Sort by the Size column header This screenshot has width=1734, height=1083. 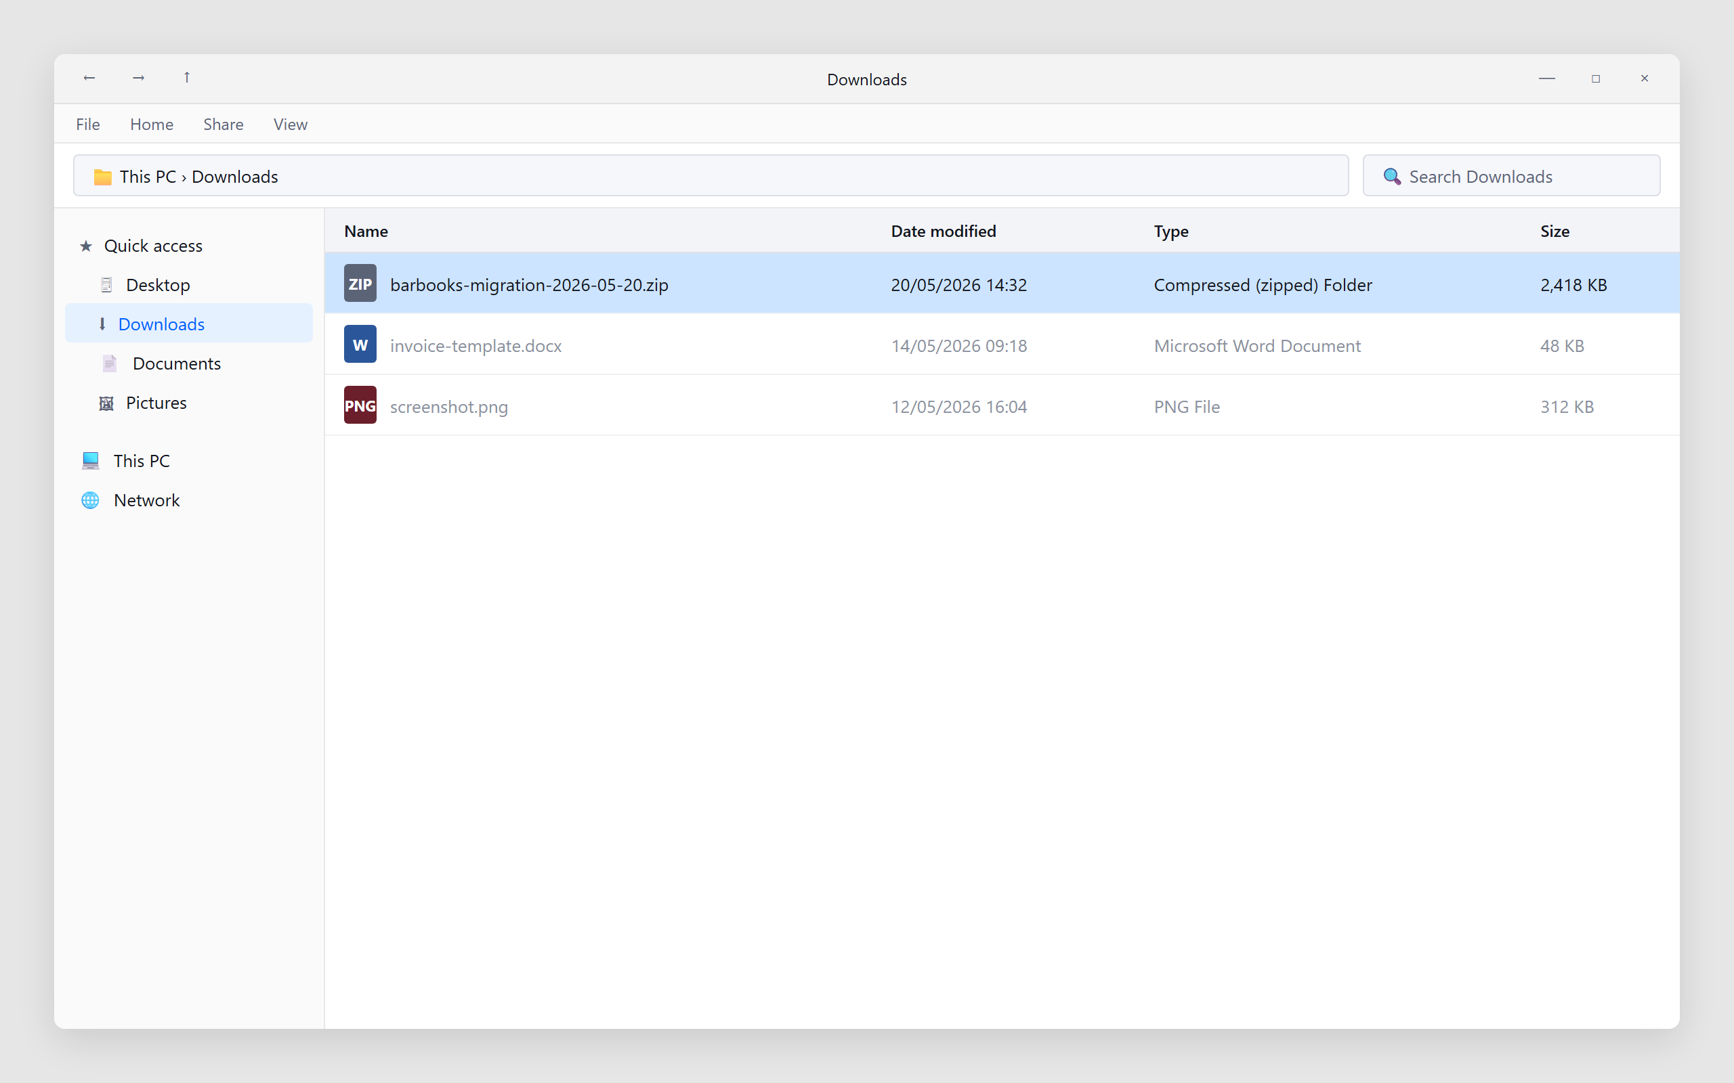click(1555, 231)
